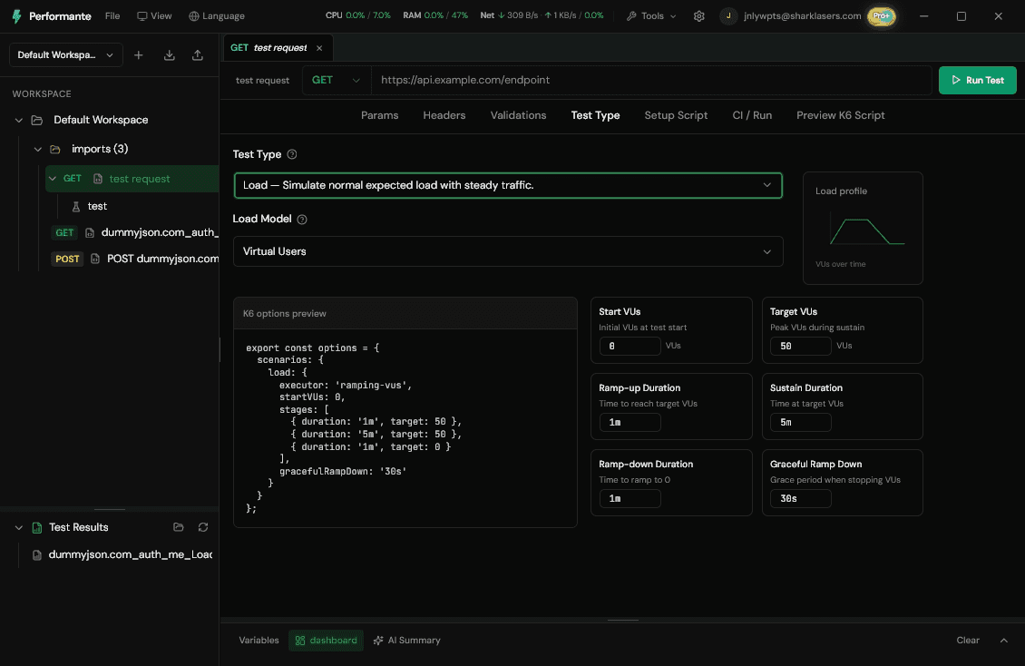Collapse the imports (3) folder

pyautogui.click(x=38, y=149)
